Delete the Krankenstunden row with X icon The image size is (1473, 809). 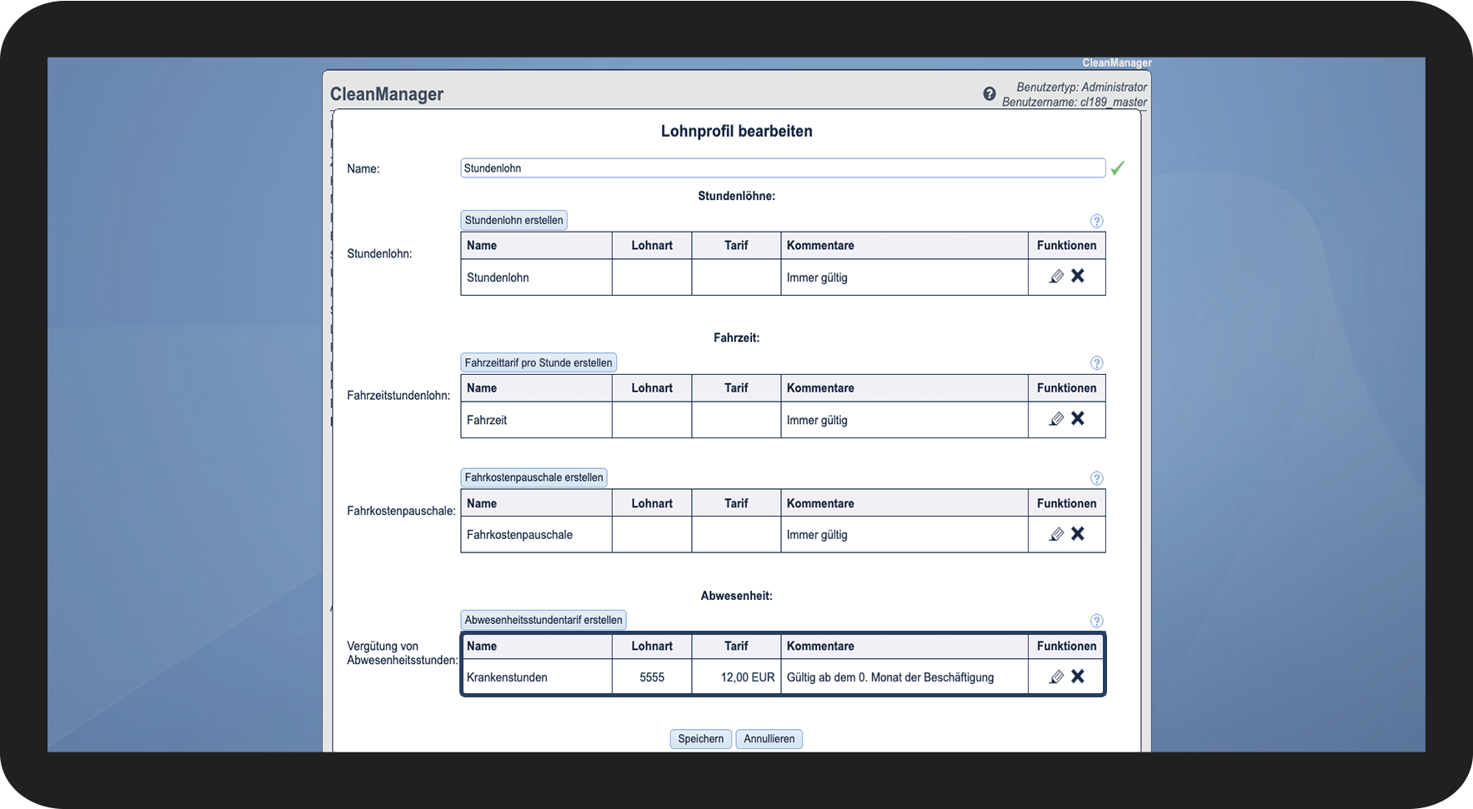1078,676
